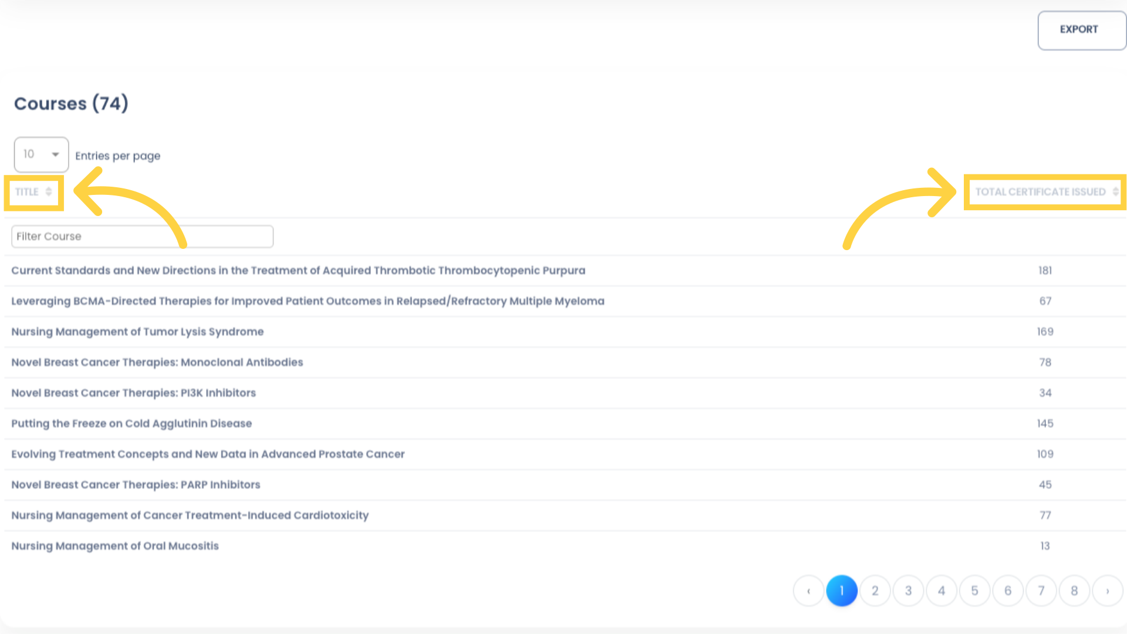Click on Nursing Management of Oral Mucositis link
Image resolution: width=1127 pixels, height=634 pixels.
coord(114,546)
